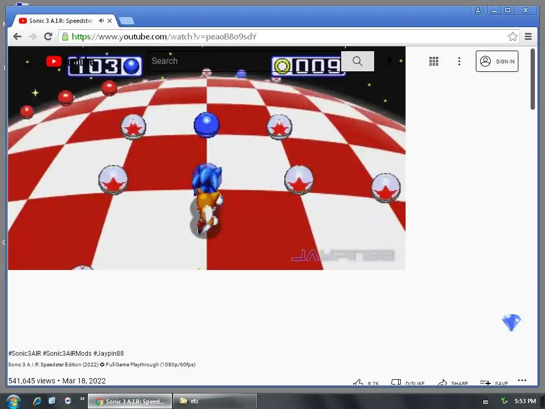Reload the YouTube page
Screen dimensions: 545x409
click(48, 36)
